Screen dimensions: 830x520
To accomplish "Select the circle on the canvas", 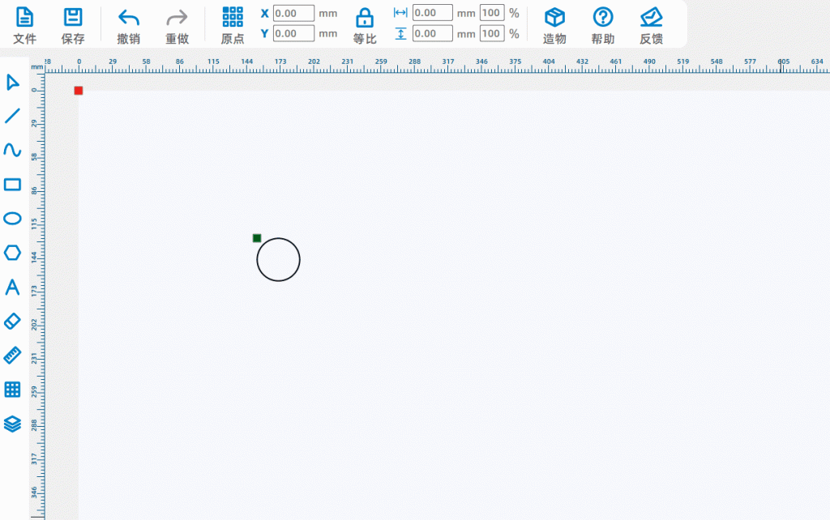I will (x=278, y=239).
